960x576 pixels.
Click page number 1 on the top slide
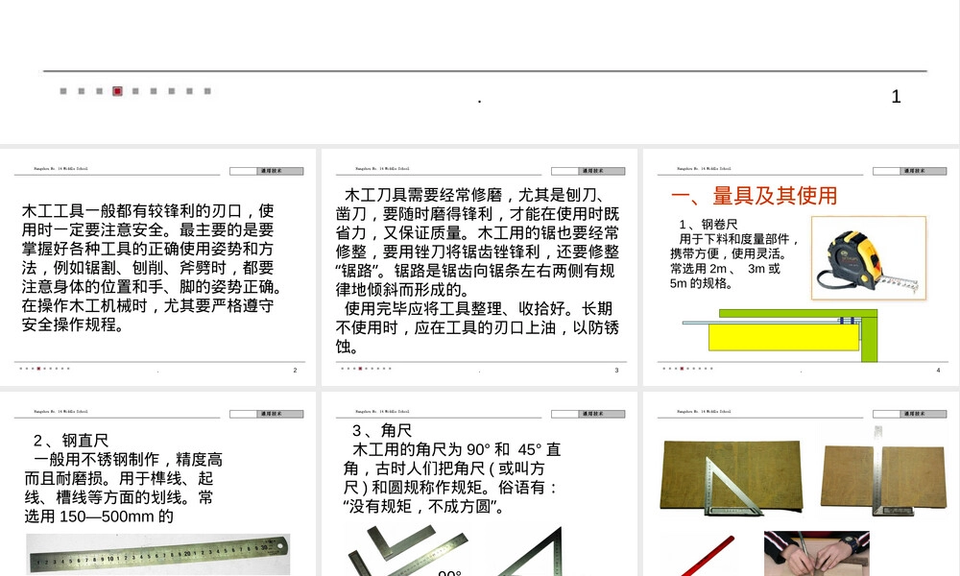(896, 97)
